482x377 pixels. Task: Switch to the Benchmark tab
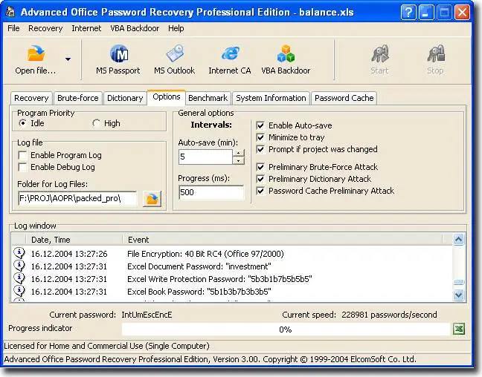208,98
